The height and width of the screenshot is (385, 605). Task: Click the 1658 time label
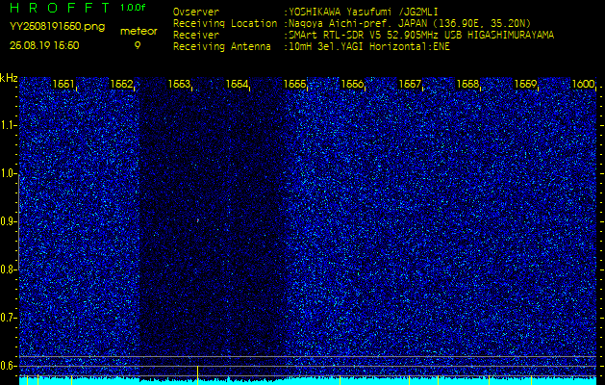click(467, 84)
